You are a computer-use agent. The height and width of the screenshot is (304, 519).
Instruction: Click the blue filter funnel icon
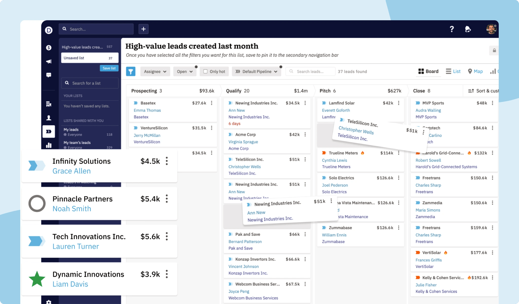(131, 71)
